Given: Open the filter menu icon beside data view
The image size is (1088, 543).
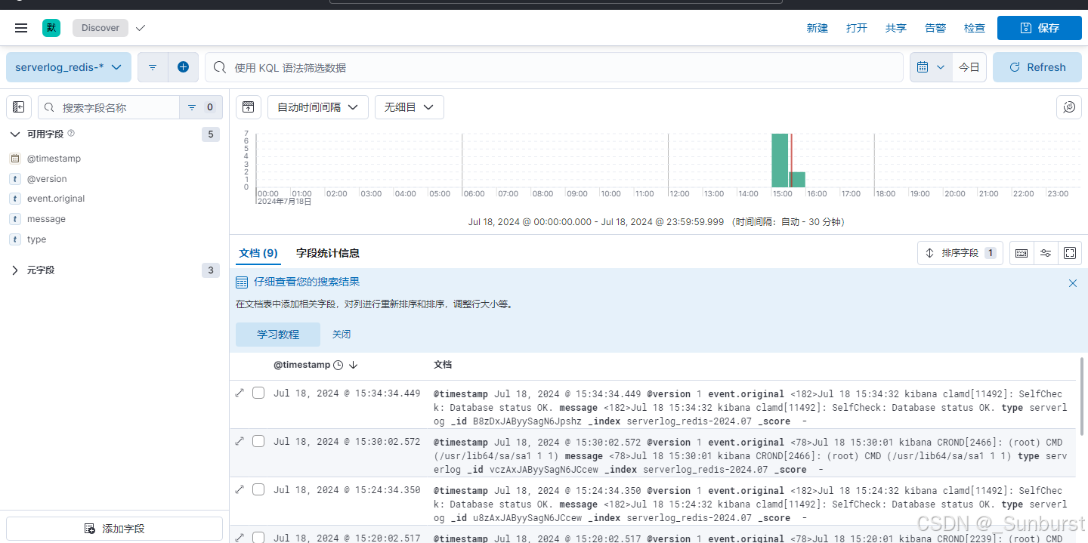Looking at the screenshot, I should click(153, 67).
